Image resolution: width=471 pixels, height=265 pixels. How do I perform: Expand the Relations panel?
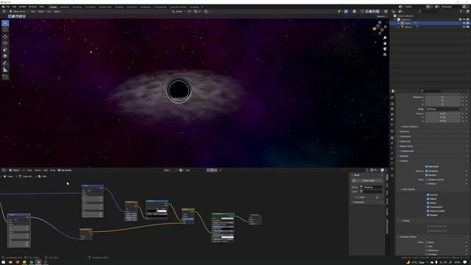(x=404, y=132)
